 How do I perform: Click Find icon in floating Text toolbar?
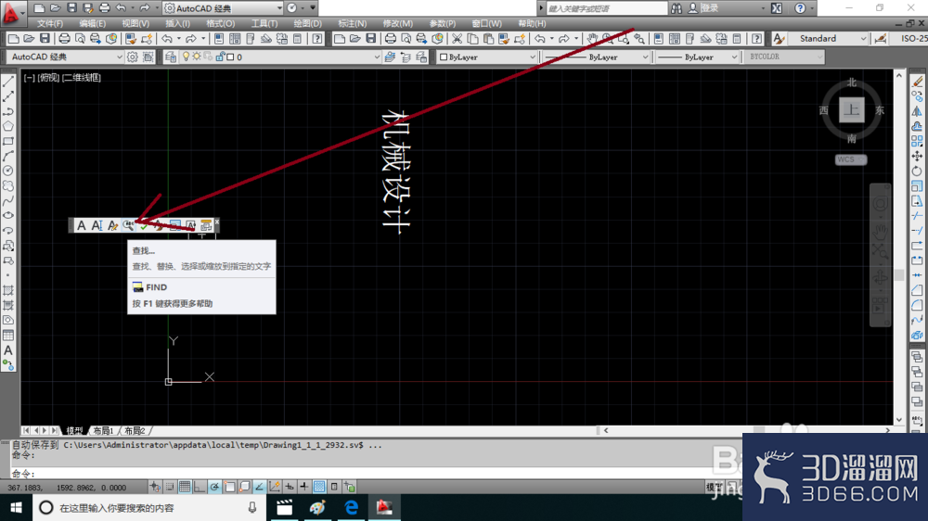[x=128, y=225]
